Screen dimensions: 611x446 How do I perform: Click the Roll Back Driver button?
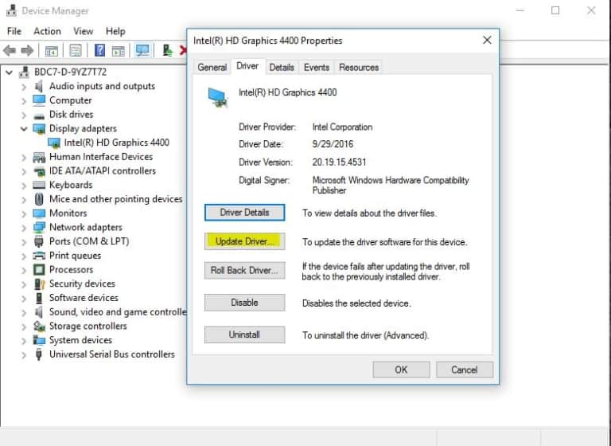click(x=245, y=271)
